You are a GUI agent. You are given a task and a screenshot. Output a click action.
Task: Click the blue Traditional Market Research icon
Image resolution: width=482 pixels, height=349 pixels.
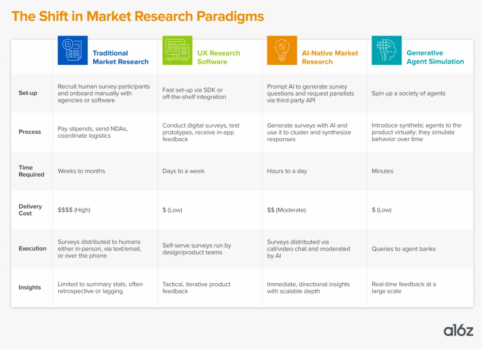coord(73,50)
